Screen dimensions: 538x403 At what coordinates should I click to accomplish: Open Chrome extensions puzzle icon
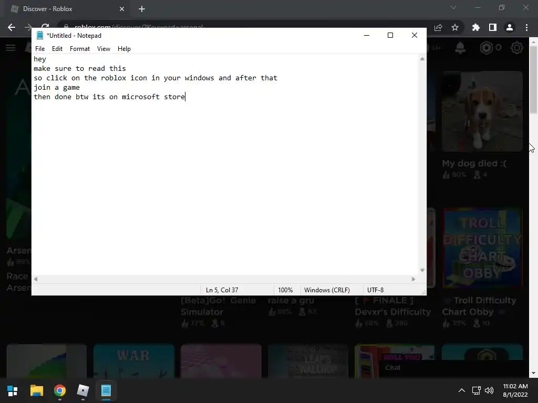pos(476,27)
